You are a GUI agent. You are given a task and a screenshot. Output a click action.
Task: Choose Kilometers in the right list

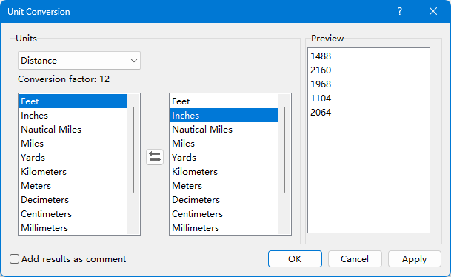224,172
